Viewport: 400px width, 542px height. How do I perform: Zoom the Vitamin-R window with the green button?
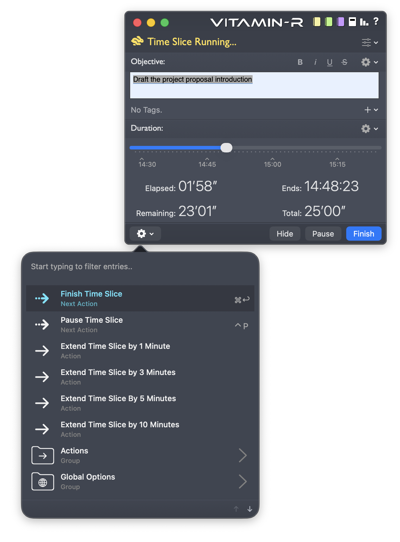pos(165,23)
